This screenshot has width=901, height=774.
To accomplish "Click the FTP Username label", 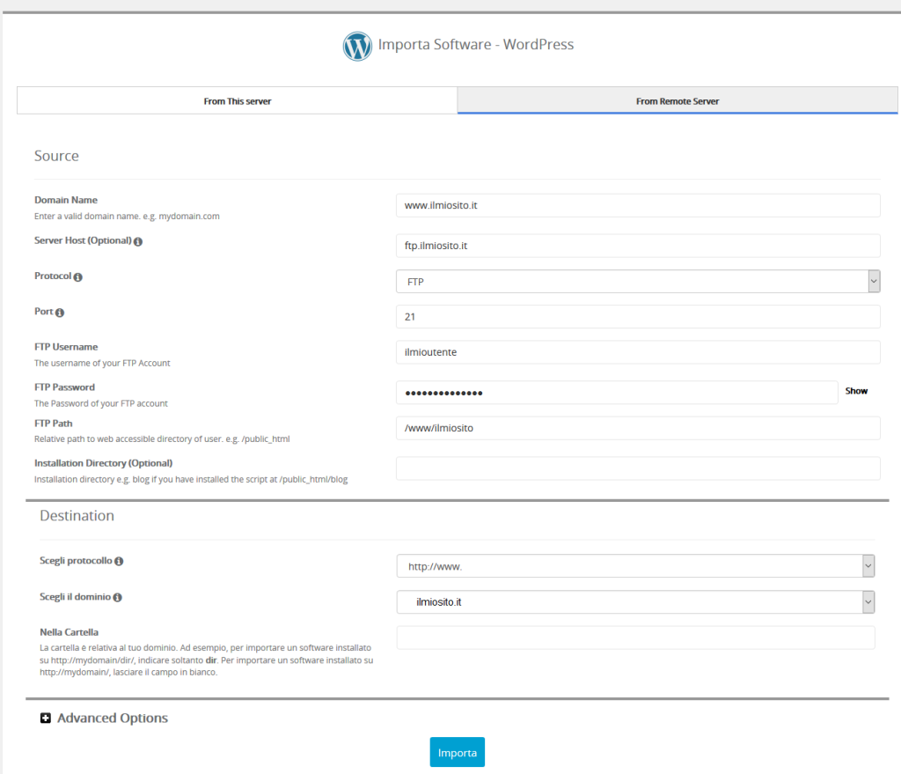I will (66, 347).
